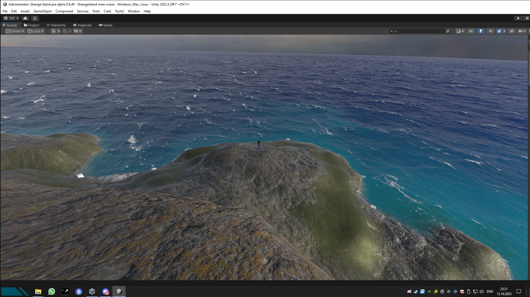530x297 pixels.
Task: Toggle scene lighting lightbulb
Action: click(481, 31)
